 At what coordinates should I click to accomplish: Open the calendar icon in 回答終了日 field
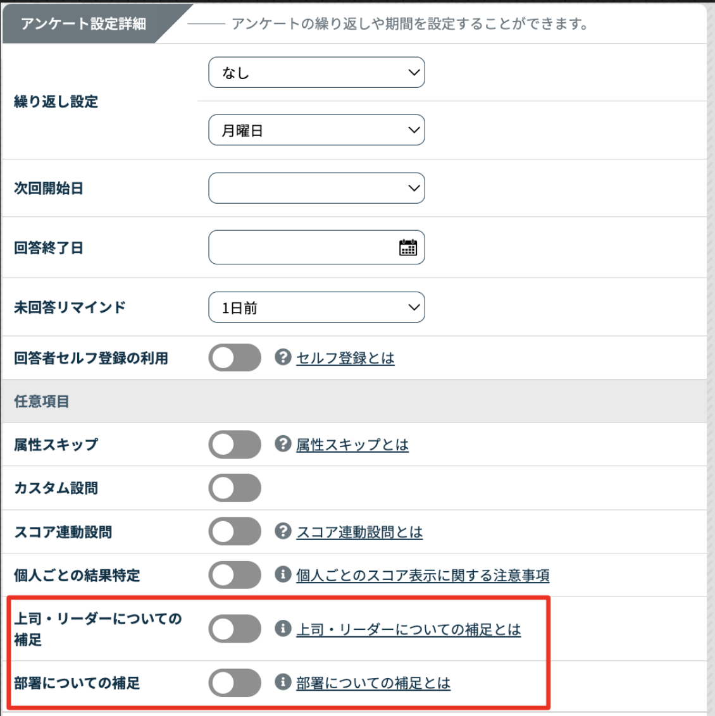click(x=407, y=247)
